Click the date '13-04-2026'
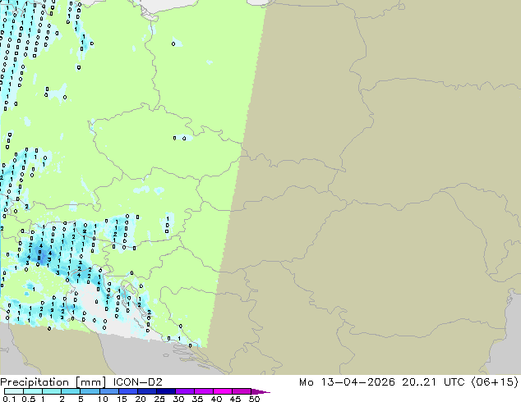The image size is (521, 402). pos(357,382)
